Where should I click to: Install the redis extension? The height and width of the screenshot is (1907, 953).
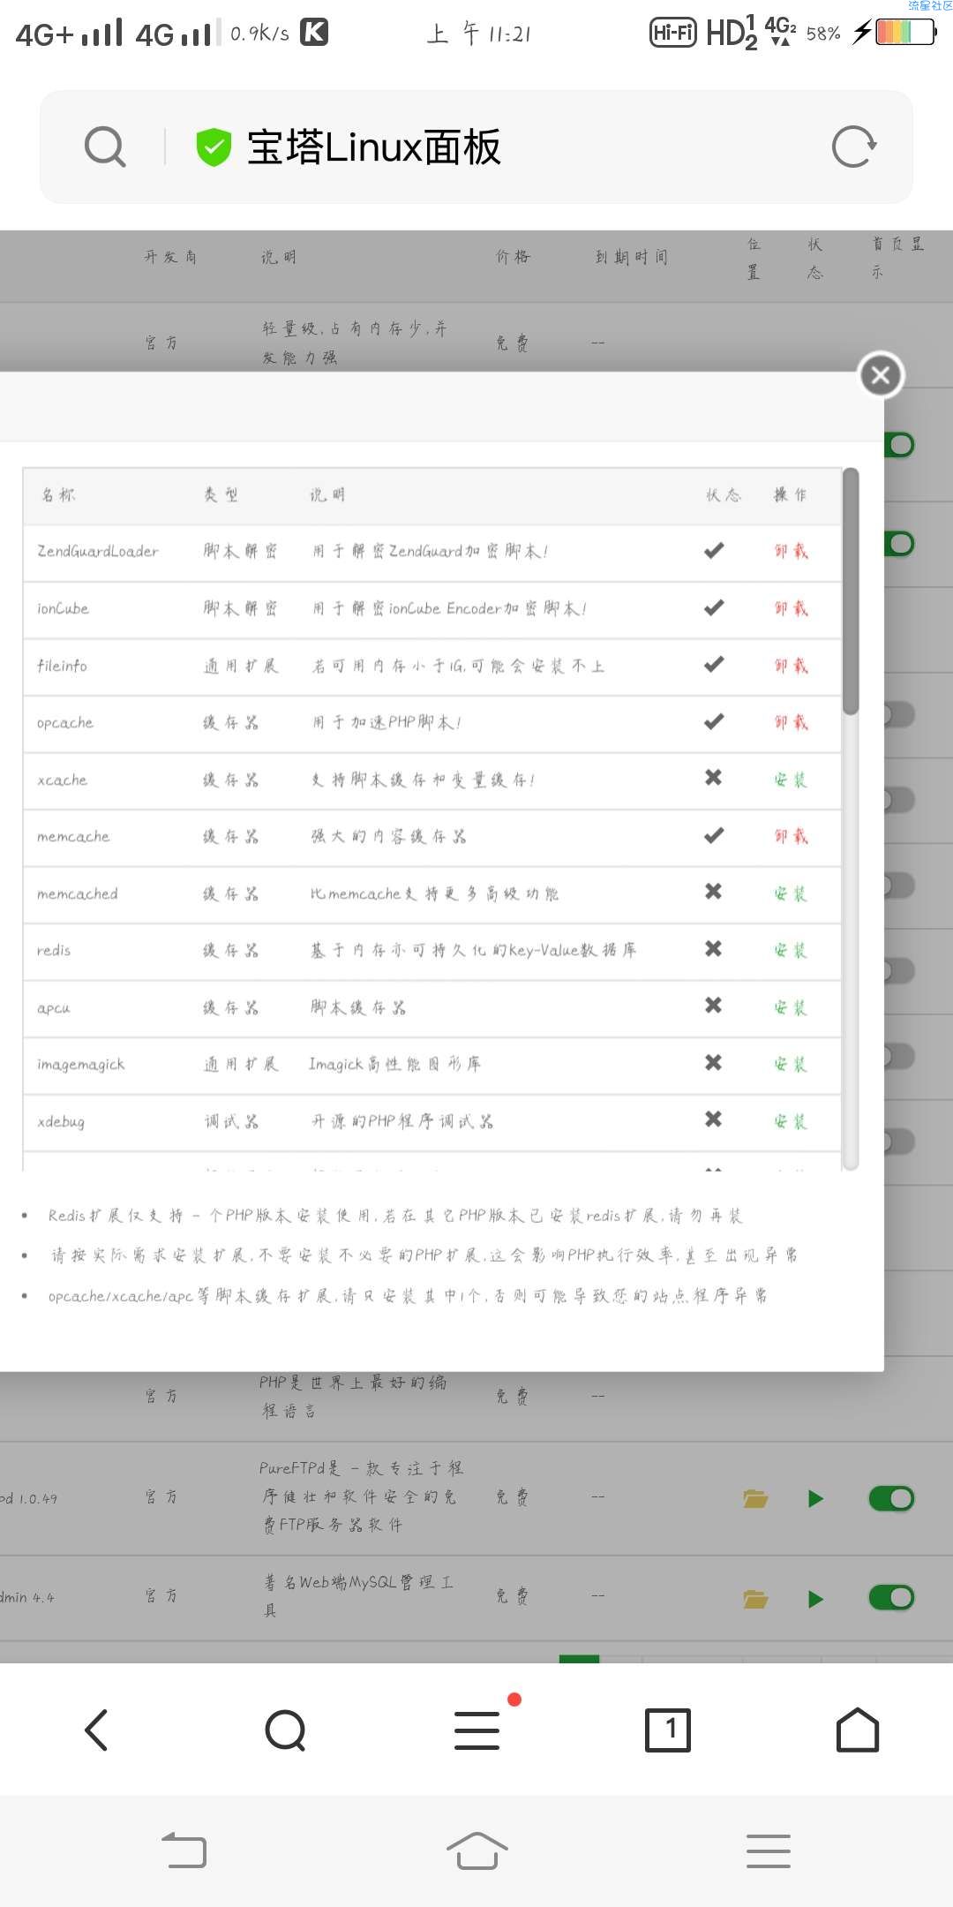coord(791,950)
